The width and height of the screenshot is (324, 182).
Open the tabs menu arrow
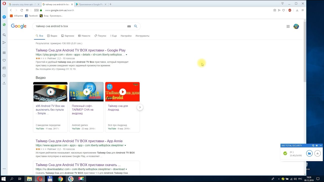tap(282, 4)
